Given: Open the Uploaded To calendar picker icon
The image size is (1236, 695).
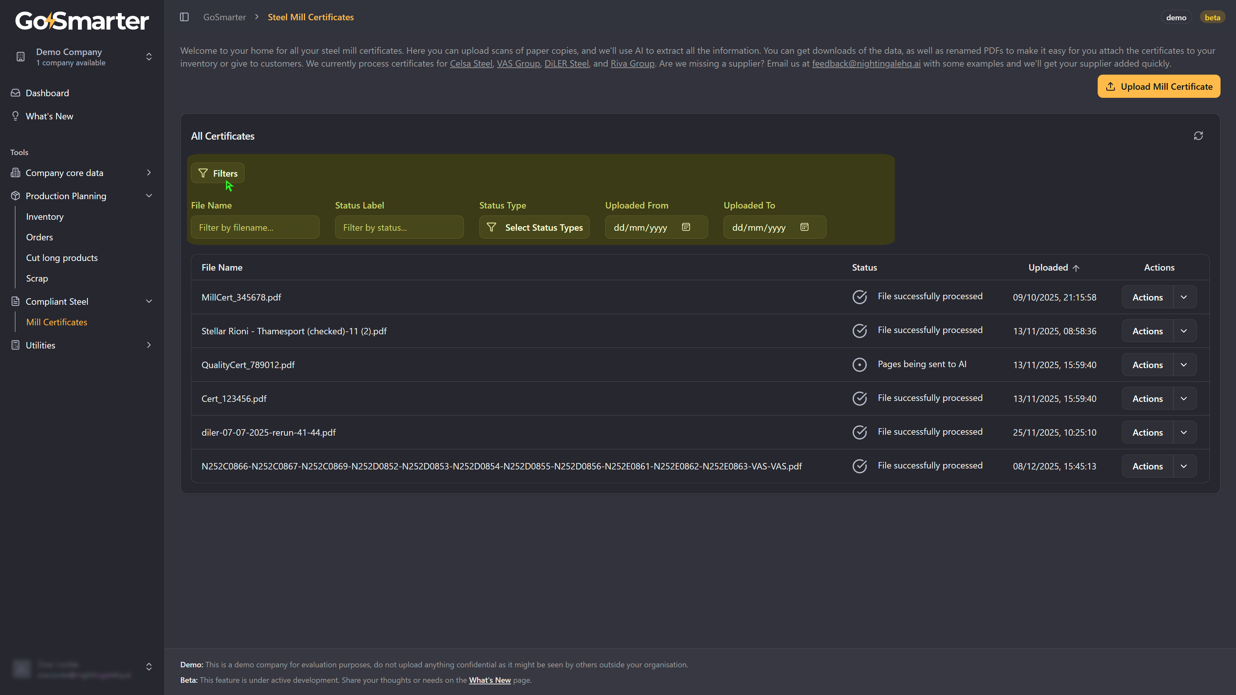Looking at the screenshot, I should [804, 227].
